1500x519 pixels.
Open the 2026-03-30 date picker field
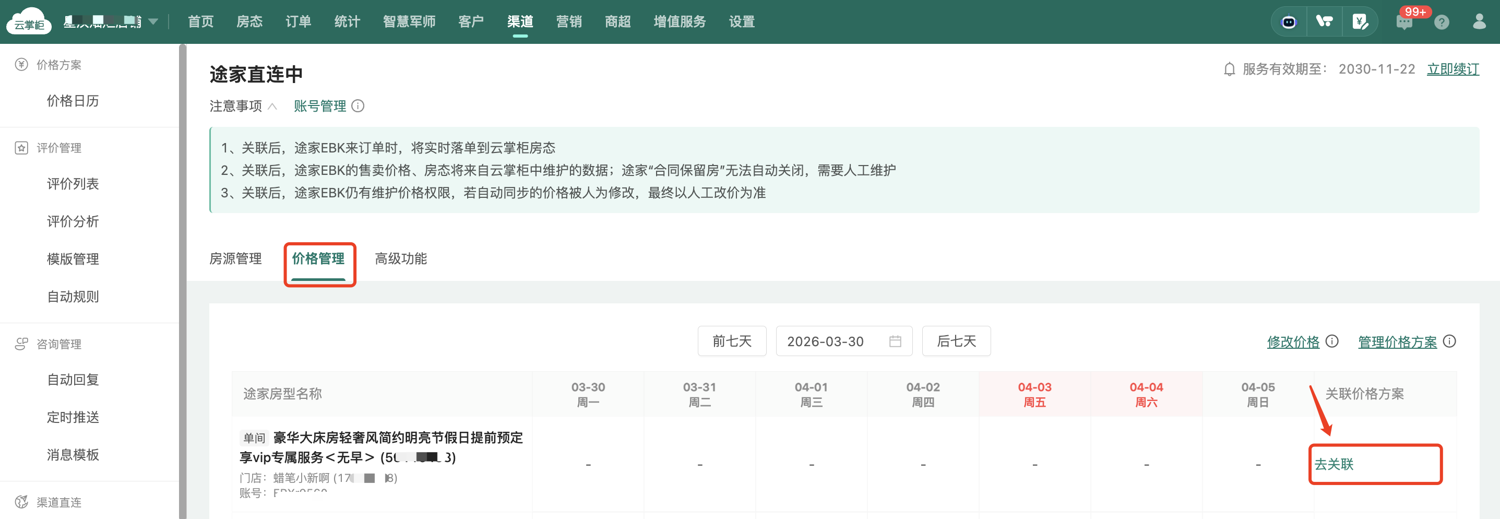(832, 341)
